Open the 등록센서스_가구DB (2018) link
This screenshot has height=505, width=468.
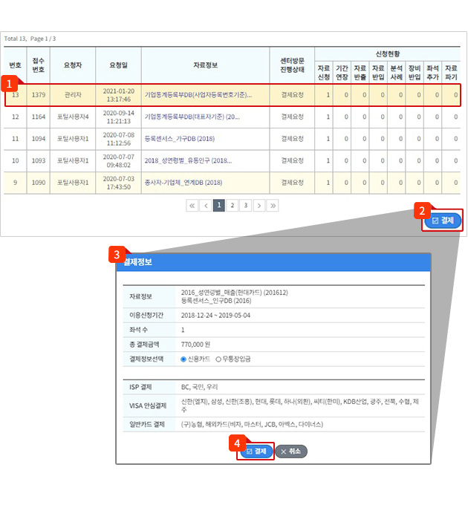[178, 139]
